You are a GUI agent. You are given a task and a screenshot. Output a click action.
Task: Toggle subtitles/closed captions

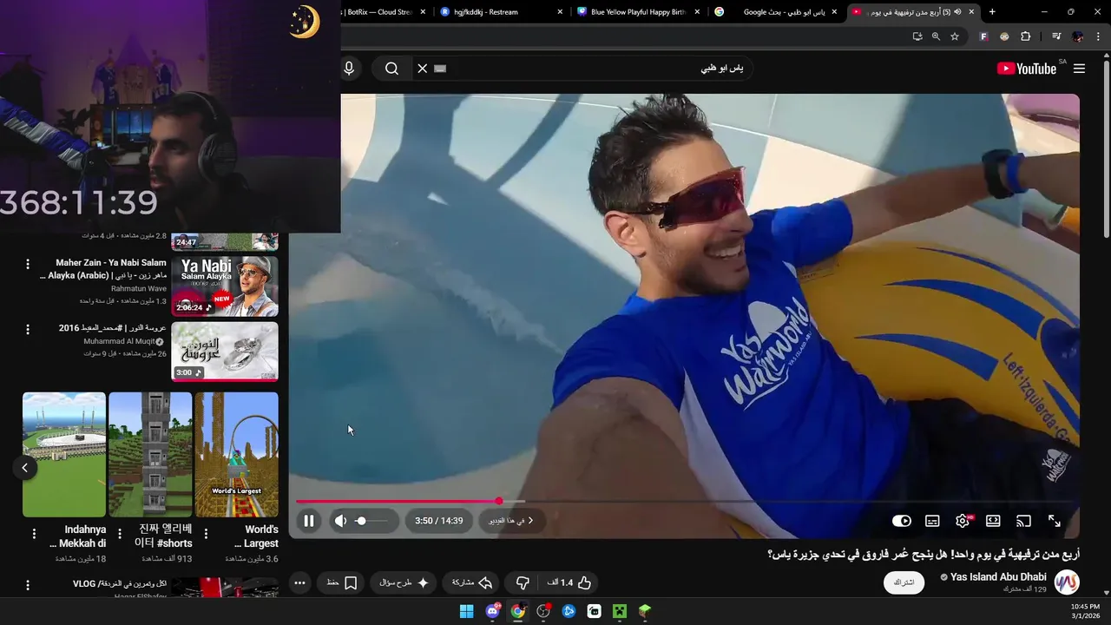tap(932, 521)
